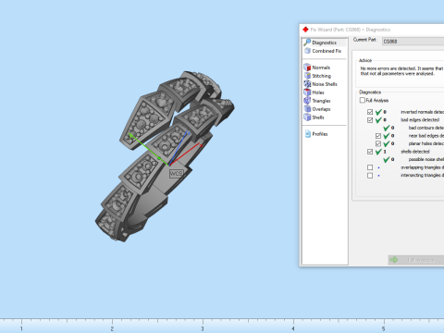This screenshot has height=333, width=444.
Task: Uncheck the inverted normals detected checkbox
Action: tap(370, 112)
